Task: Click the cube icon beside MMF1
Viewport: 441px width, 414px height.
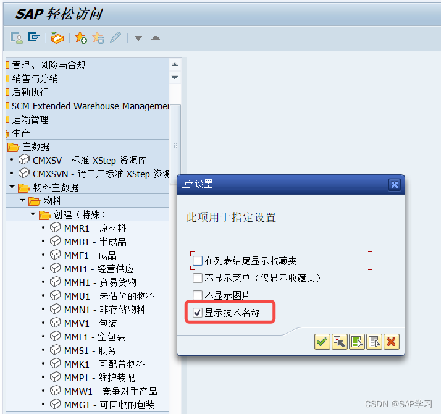Action: pyautogui.click(x=56, y=255)
